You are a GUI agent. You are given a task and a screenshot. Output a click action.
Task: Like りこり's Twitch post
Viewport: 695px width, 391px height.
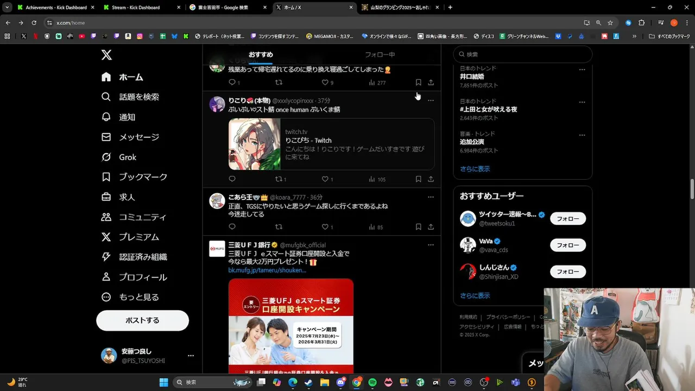coord(325,179)
